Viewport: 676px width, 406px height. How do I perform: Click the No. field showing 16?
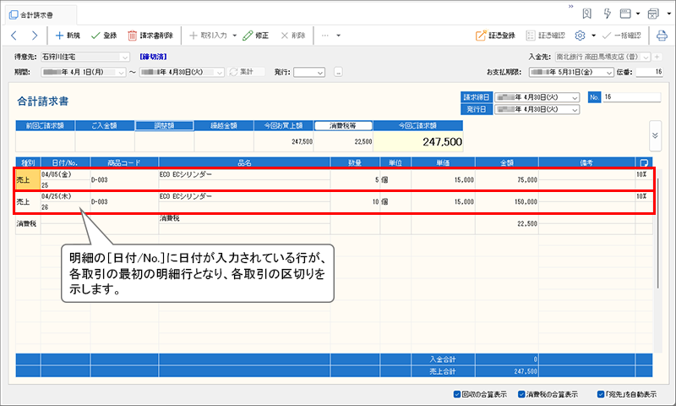[631, 97]
